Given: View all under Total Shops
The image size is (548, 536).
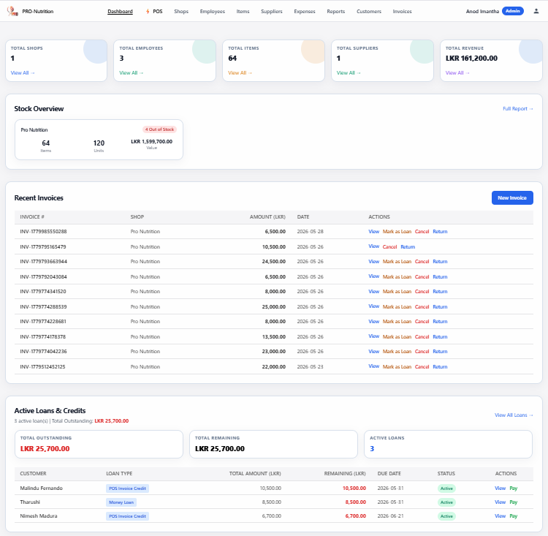Looking at the screenshot, I should pyautogui.click(x=23, y=73).
